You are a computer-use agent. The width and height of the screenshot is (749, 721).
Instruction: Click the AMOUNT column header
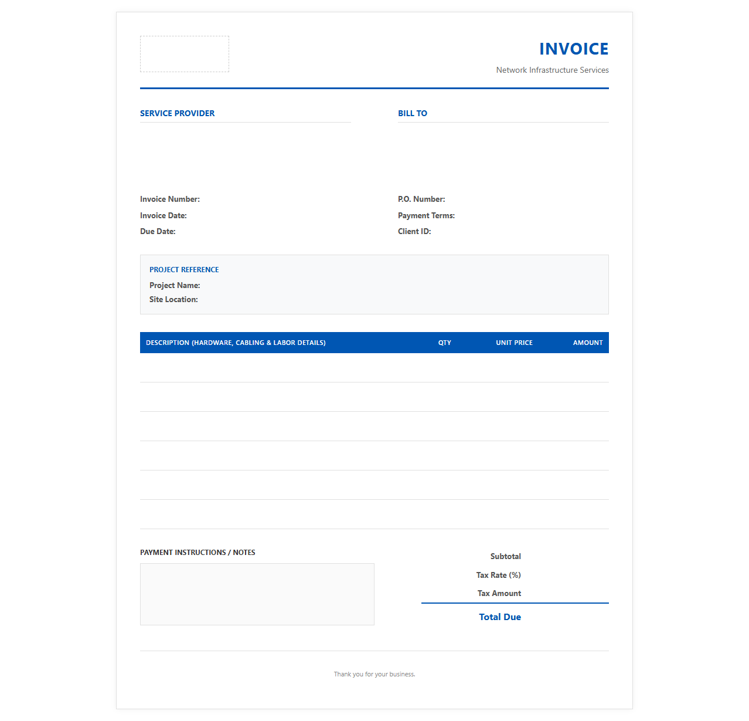(588, 343)
